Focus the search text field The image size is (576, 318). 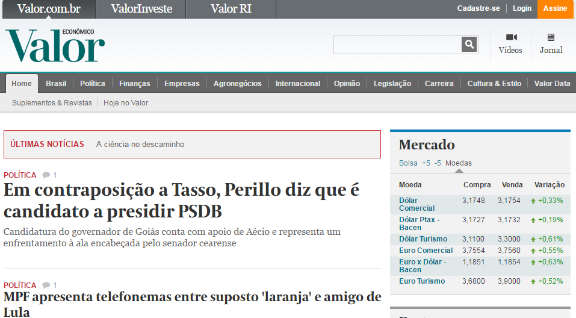coord(397,45)
